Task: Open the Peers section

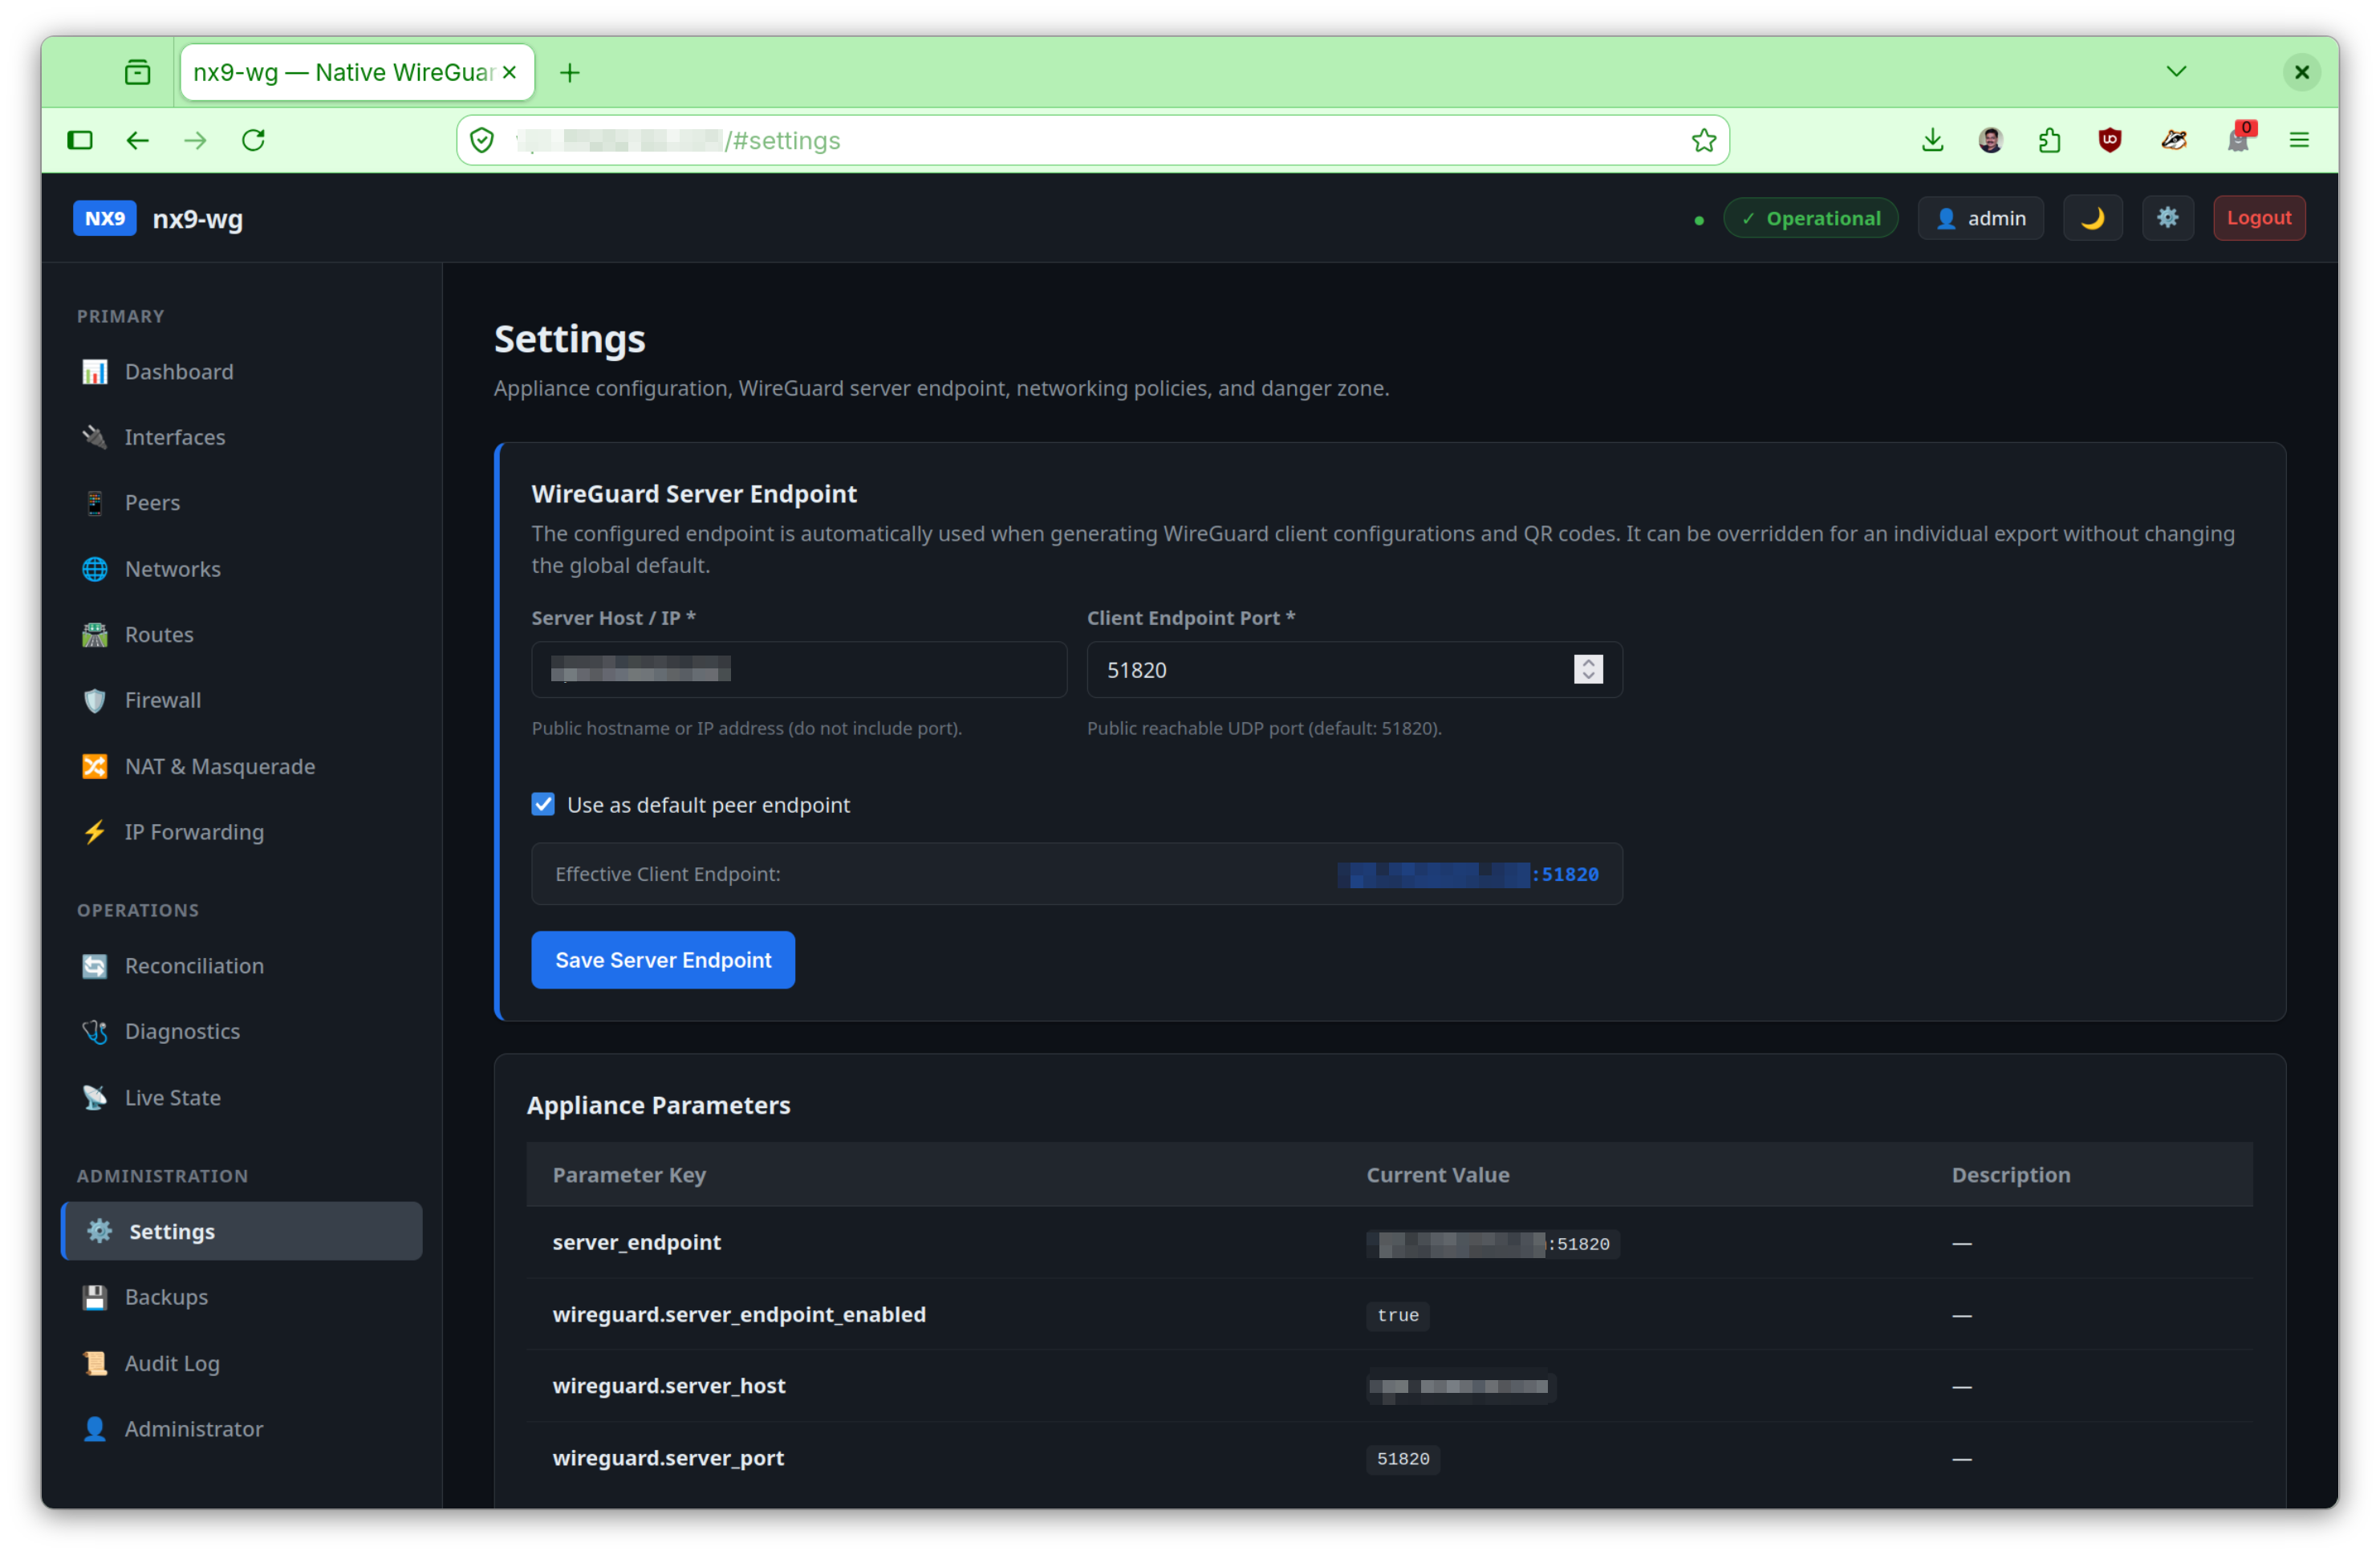Action: click(x=241, y=503)
